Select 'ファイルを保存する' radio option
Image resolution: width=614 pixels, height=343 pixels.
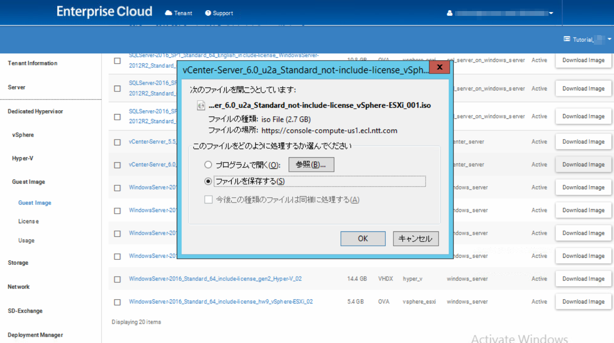click(208, 181)
